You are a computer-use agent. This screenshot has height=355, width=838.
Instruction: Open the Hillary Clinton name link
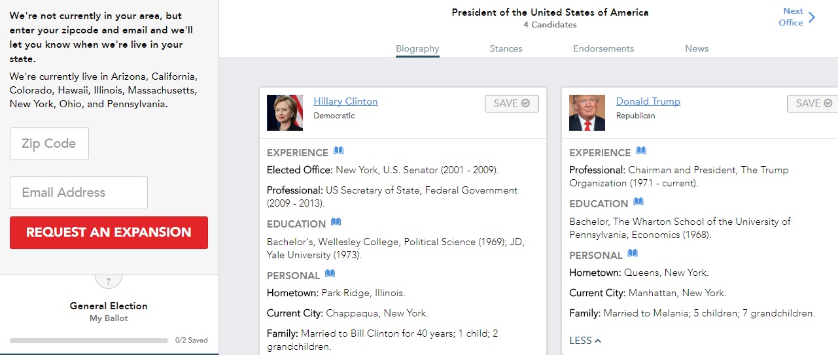click(x=345, y=101)
